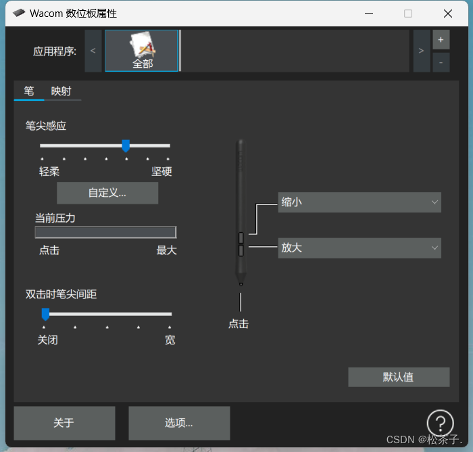
Task: Click the 坚硬 end label of tip feel
Action: (161, 172)
